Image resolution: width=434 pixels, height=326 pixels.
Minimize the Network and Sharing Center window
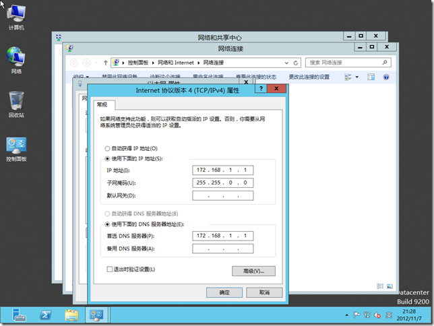click(349, 36)
